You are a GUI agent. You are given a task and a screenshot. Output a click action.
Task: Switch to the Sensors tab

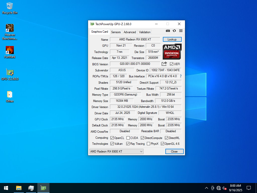tap(116, 32)
